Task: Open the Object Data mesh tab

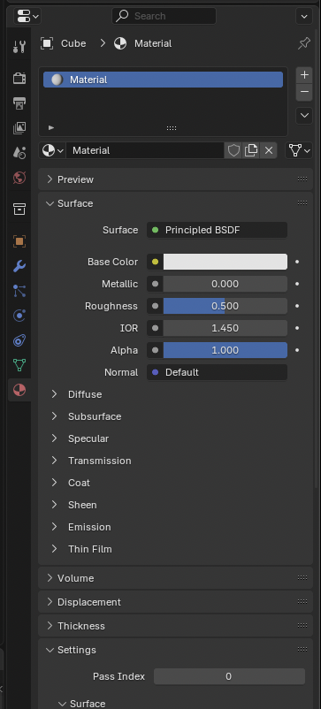Action: point(19,365)
